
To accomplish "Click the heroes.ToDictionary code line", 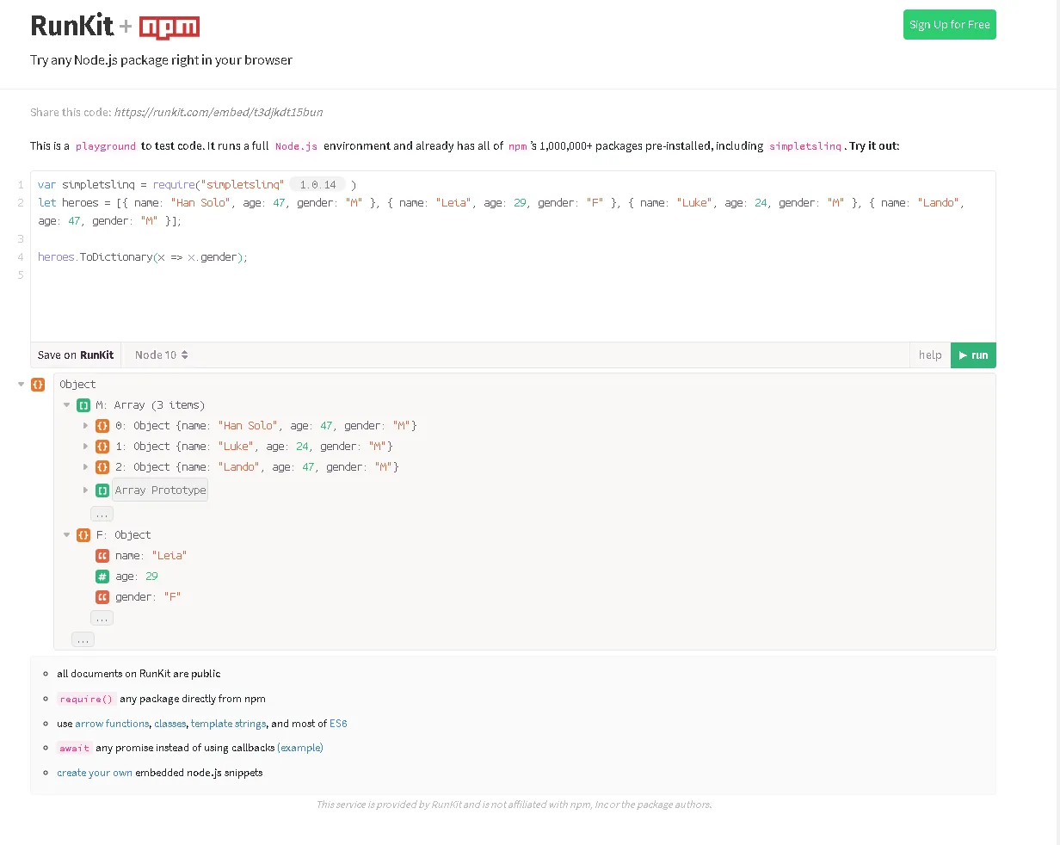I will pos(143,257).
